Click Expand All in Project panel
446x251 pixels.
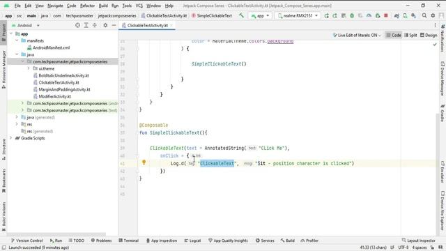tap(86, 25)
